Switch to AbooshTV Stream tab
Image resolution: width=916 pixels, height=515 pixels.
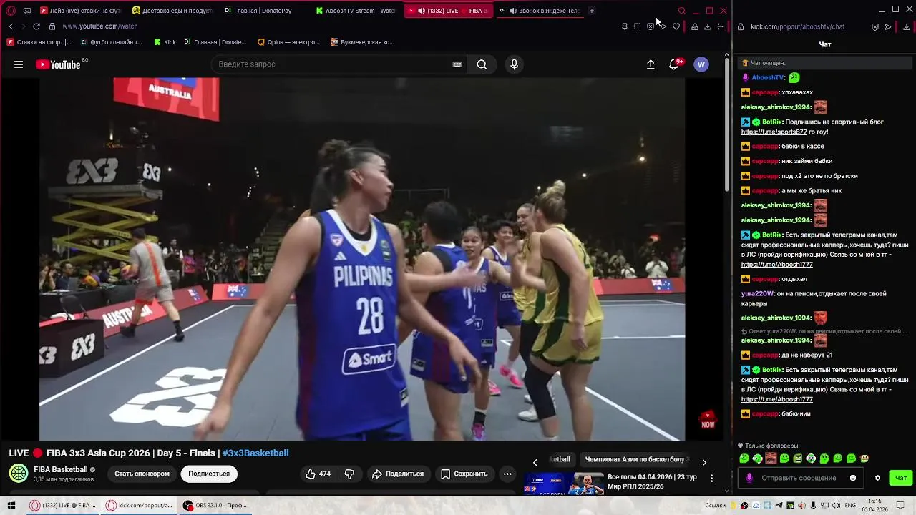click(356, 11)
